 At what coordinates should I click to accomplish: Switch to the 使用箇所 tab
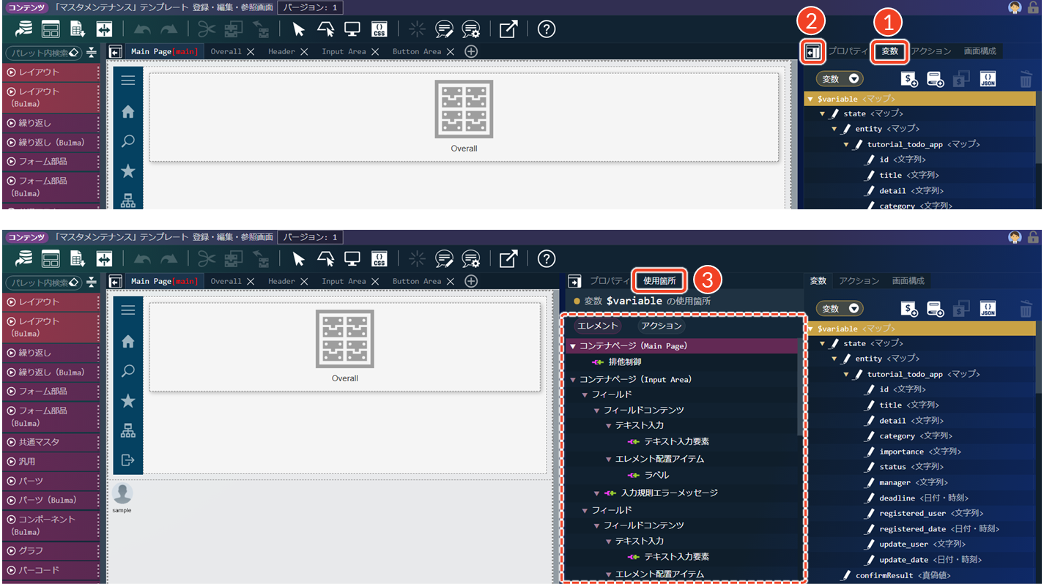pyautogui.click(x=659, y=280)
